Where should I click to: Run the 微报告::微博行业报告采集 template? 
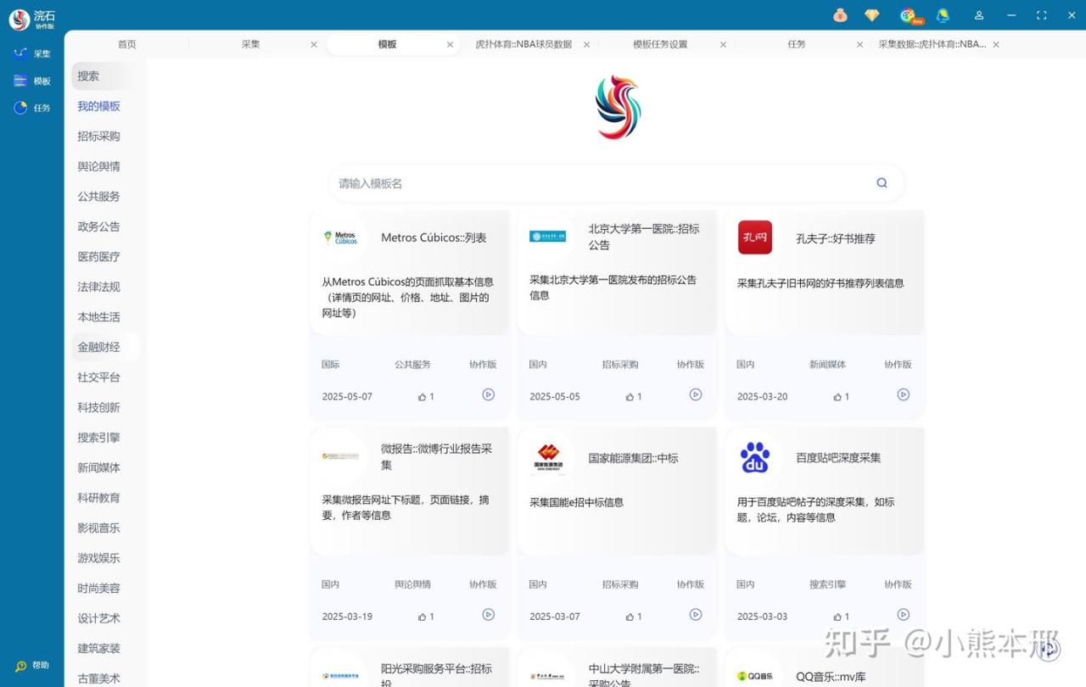[488, 614]
